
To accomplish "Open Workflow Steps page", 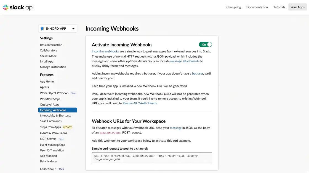I will (x=50, y=99).
